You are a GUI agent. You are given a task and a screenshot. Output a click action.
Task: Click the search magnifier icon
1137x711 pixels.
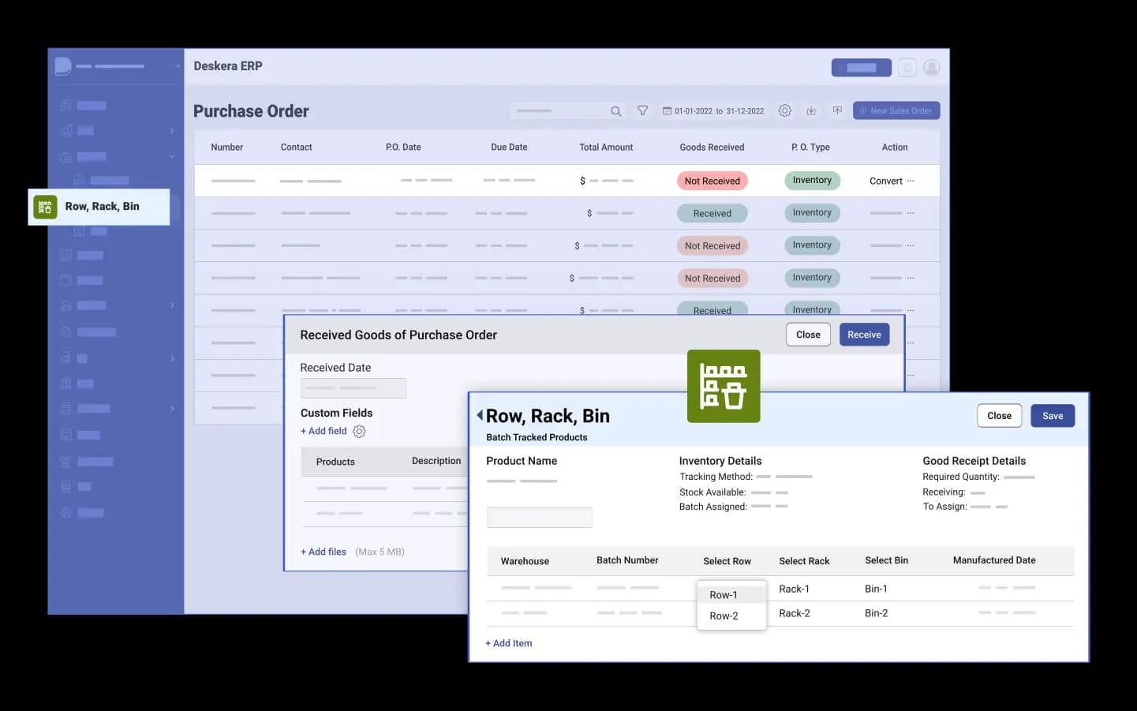pos(615,111)
